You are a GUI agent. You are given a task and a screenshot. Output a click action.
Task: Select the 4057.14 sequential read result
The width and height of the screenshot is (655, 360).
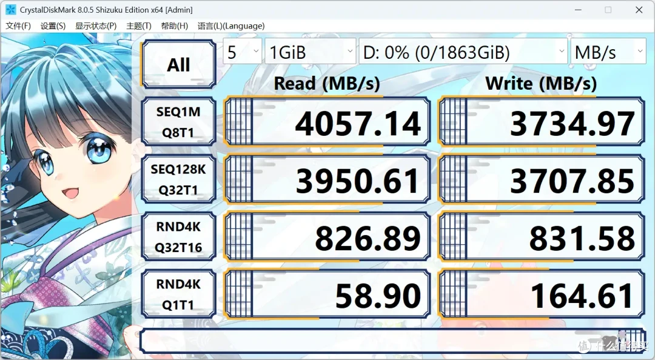[327, 122]
